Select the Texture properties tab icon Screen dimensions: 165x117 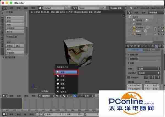(156, 46)
